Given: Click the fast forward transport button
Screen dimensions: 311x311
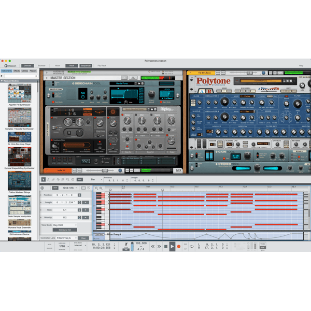Looking at the screenshot, I should click(159, 247).
